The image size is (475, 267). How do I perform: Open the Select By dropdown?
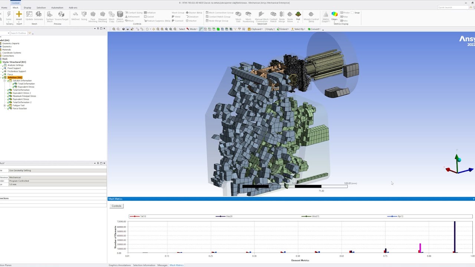point(298,29)
